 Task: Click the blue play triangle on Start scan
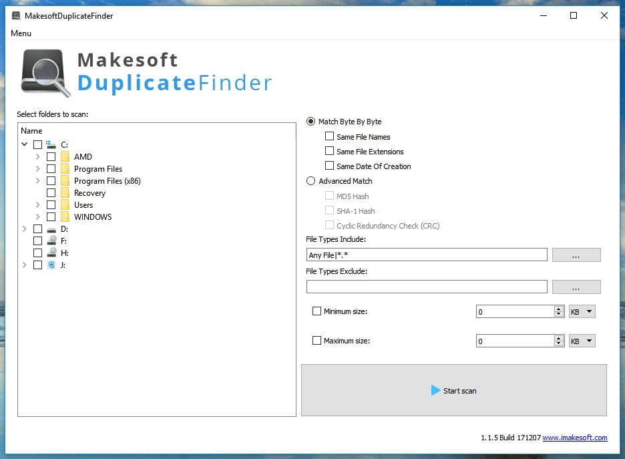pyautogui.click(x=436, y=390)
